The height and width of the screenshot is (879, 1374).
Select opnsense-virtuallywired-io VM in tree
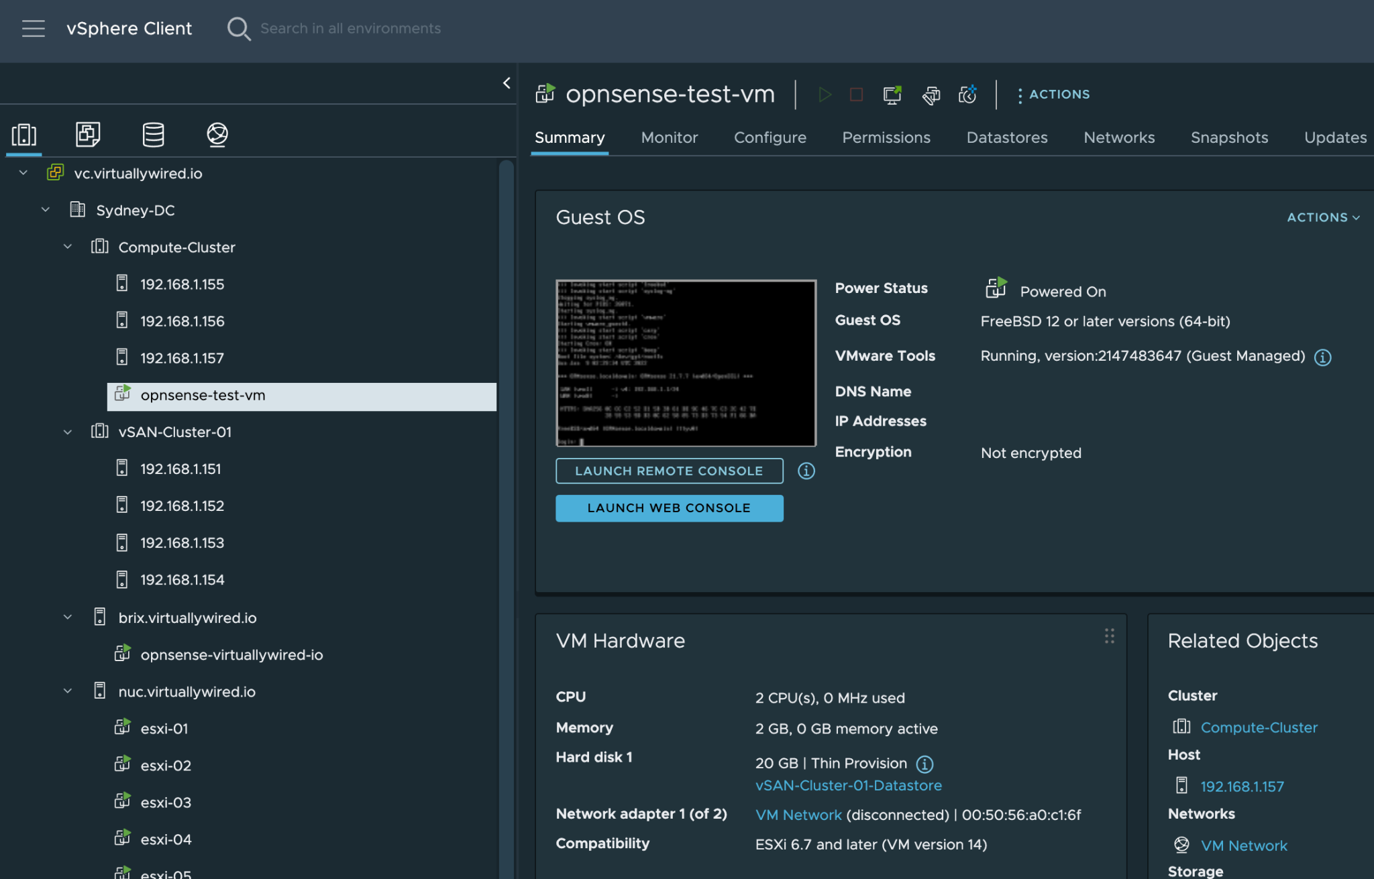[x=231, y=654]
